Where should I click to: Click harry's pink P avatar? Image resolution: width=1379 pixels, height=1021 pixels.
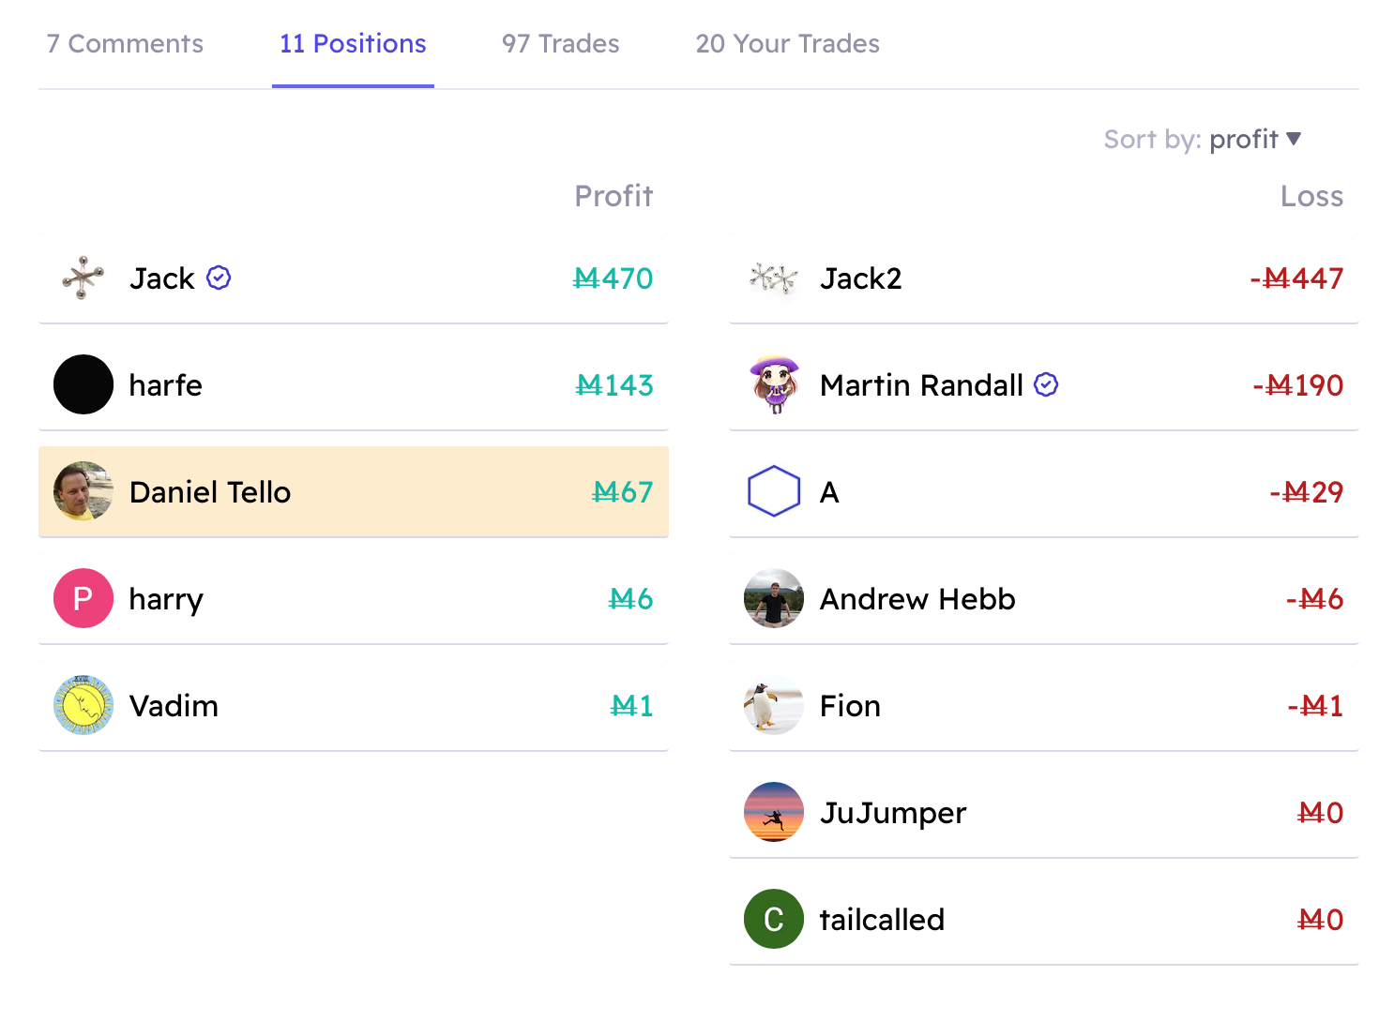pos(83,598)
